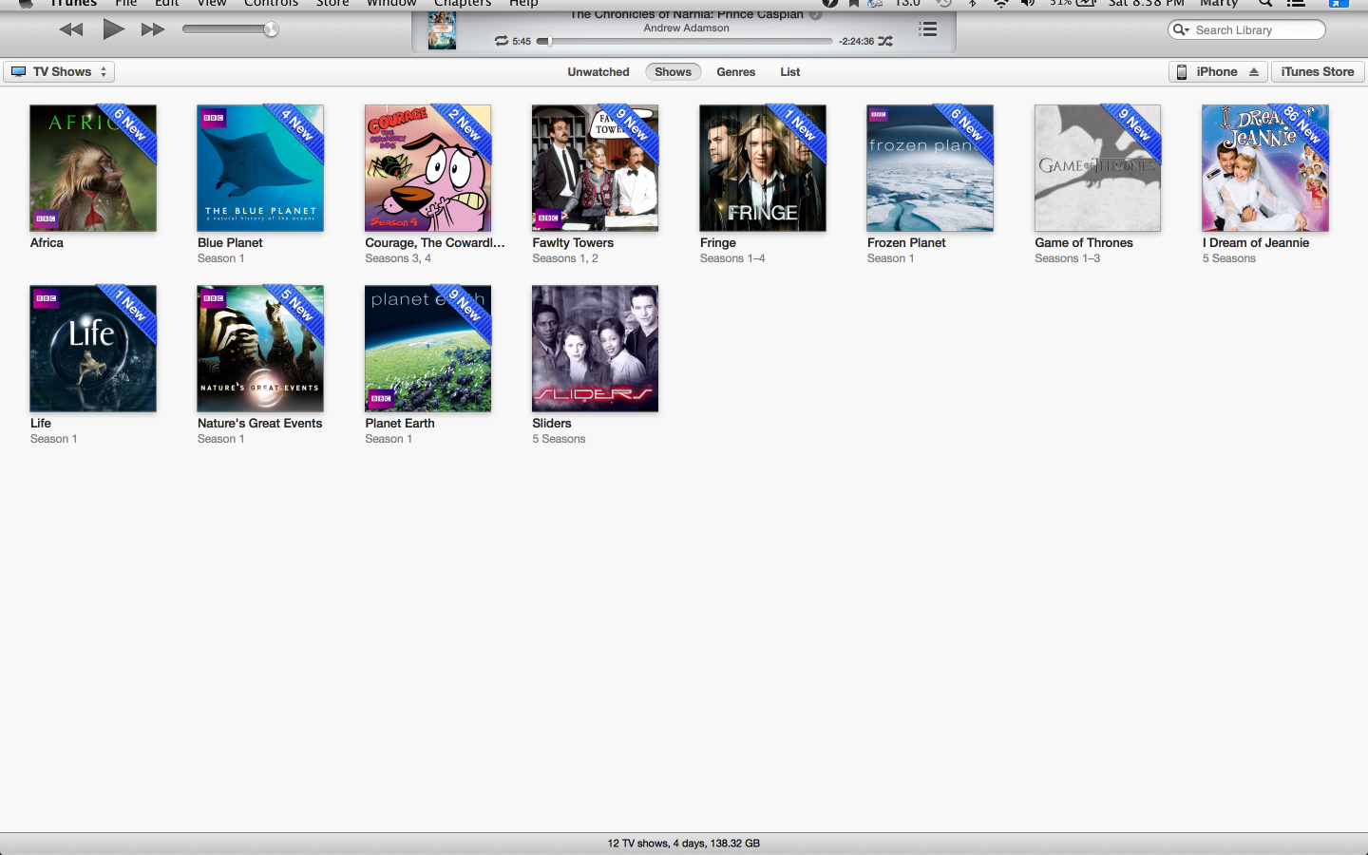Image resolution: width=1368 pixels, height=855 pixels.
Task: Open the Blue Planet show artwork
Action: 260,168
